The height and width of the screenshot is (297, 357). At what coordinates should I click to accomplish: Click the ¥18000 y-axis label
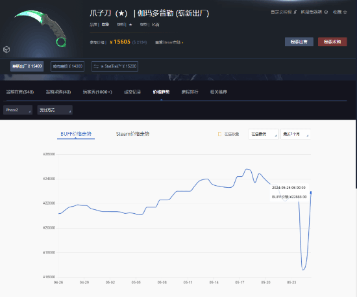(x=49, y=252)
